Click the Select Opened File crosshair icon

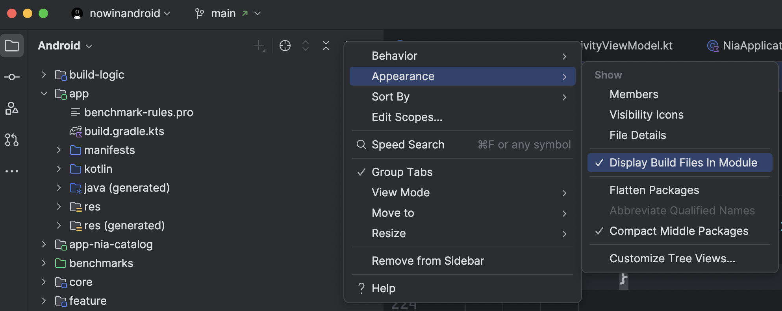[285, 46]
